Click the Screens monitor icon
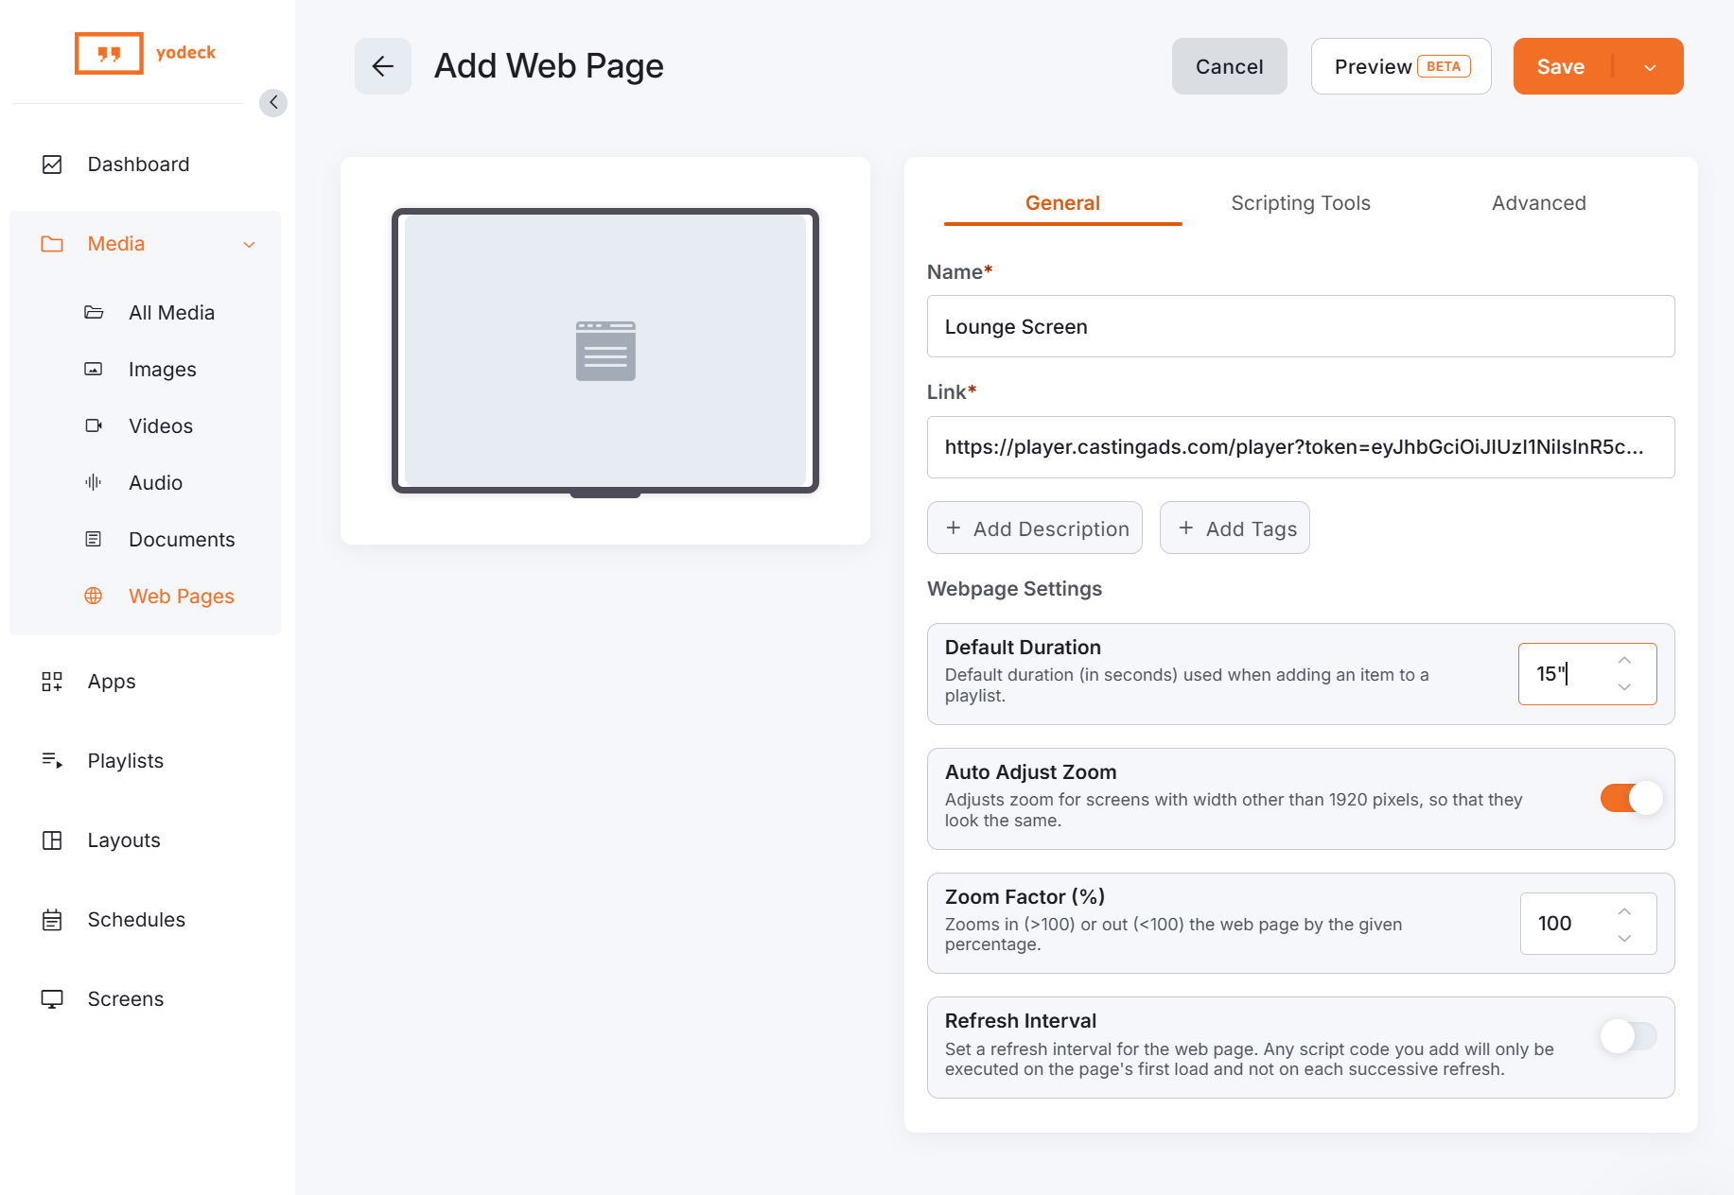This screenshot has width=1734, height=1195. click(52, 999)
